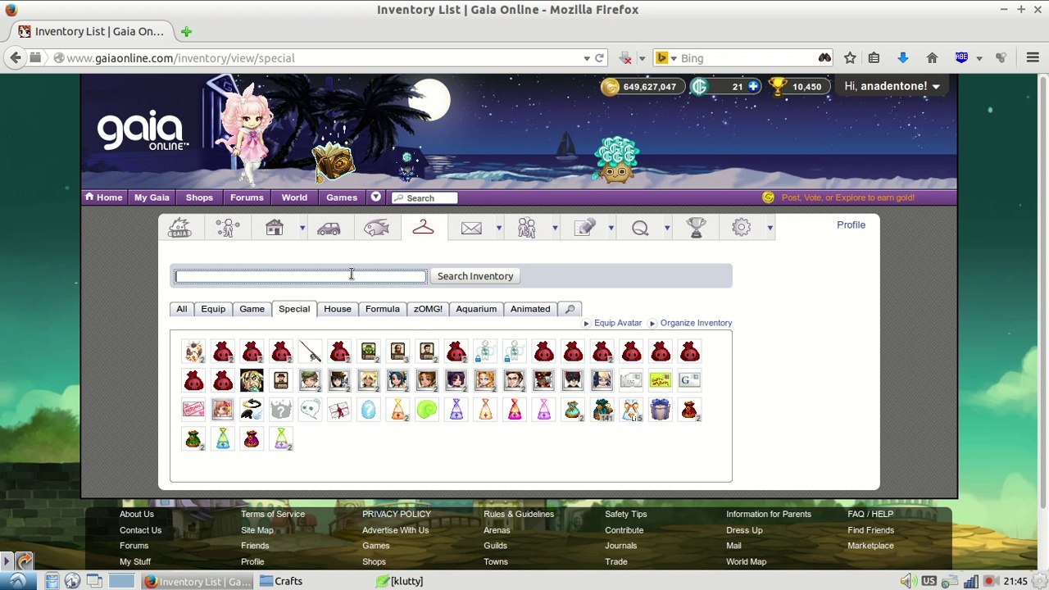Switch to the Animated inventory tab
The height and width of the screenshot is (590, 1049).
[530, 309]
